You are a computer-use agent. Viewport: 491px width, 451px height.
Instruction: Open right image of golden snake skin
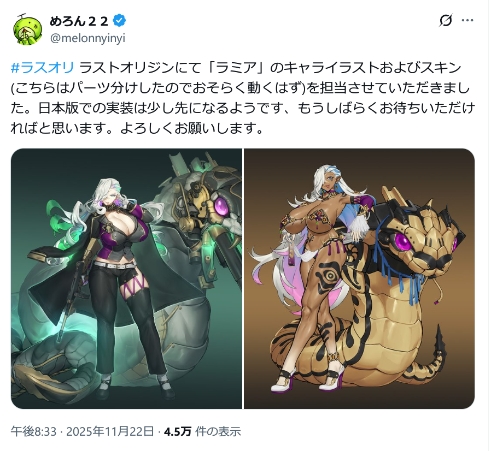click(x=359, y=278)
